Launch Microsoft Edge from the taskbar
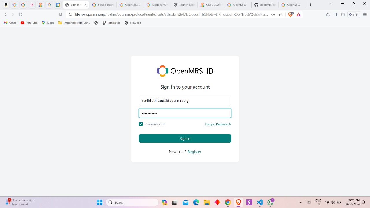The height and width of the screenshot is (208, 370). (196, 203)
